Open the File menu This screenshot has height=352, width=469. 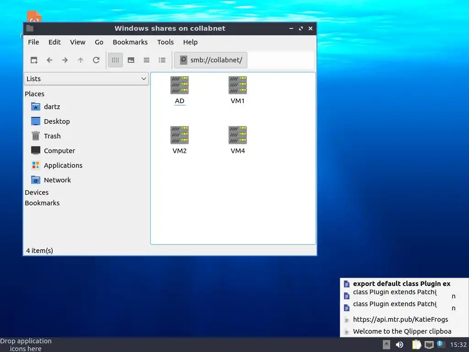33,42
